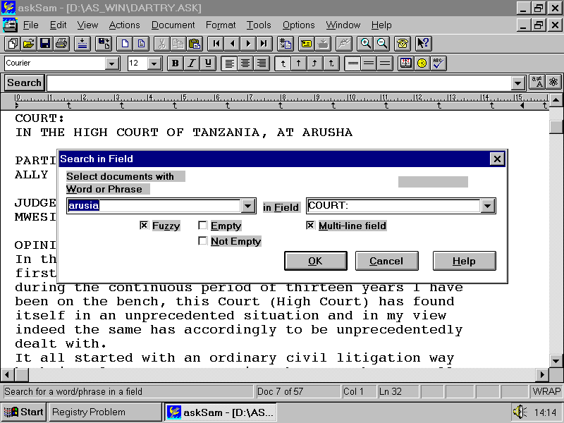Image resolution: width=564 pixels, height=423 pixels.
Task: Toggle italic formatting button
Action: (191, 63)
